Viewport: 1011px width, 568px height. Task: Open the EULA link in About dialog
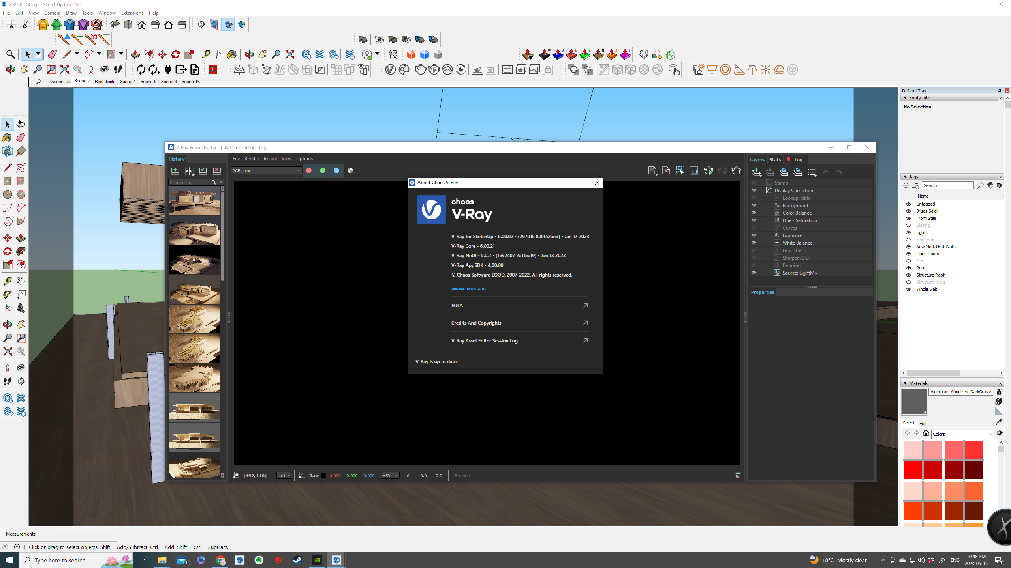(520, 306)
